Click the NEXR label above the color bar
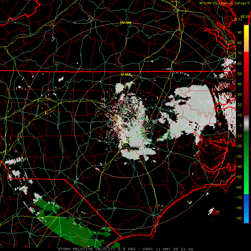The image size is (251, 251). click(x=245, y=17)
